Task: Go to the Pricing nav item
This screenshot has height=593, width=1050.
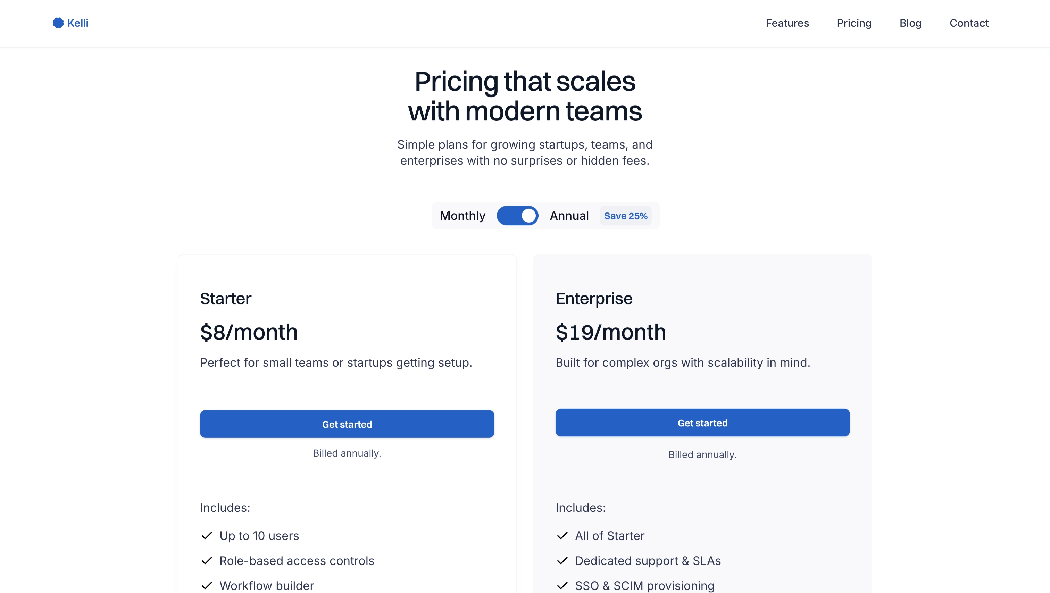Action: coord(854,23)
